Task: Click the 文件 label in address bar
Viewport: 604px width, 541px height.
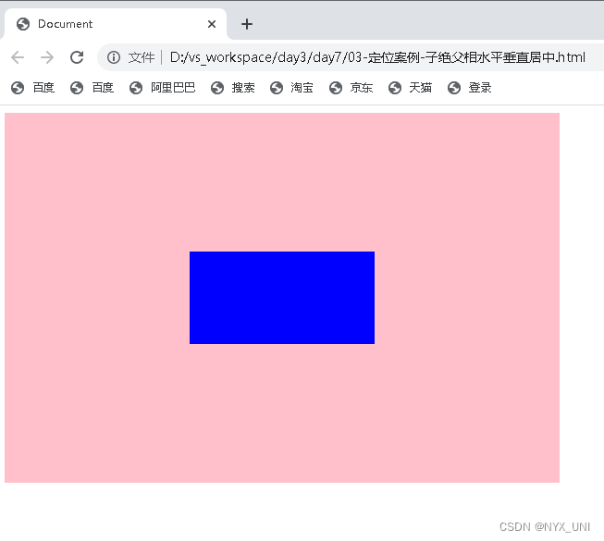Action: tap(141, 57)
